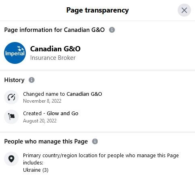Click the info icon beside History

pyautogui.click(x=31, y=80)
